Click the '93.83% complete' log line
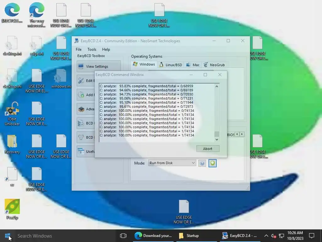 146,86
